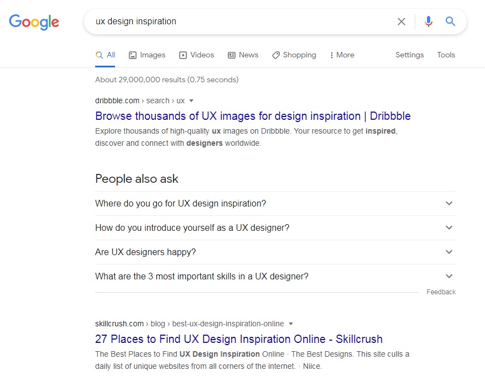Open dropdown arrow next to dribbble.com breadcrumb
Screen dimensions: 485x381
point(191,100)
